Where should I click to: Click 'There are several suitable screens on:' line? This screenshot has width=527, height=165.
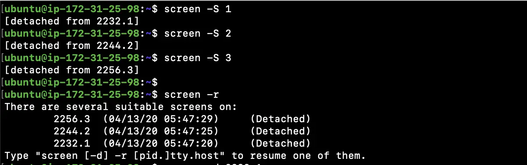point(121,106)
